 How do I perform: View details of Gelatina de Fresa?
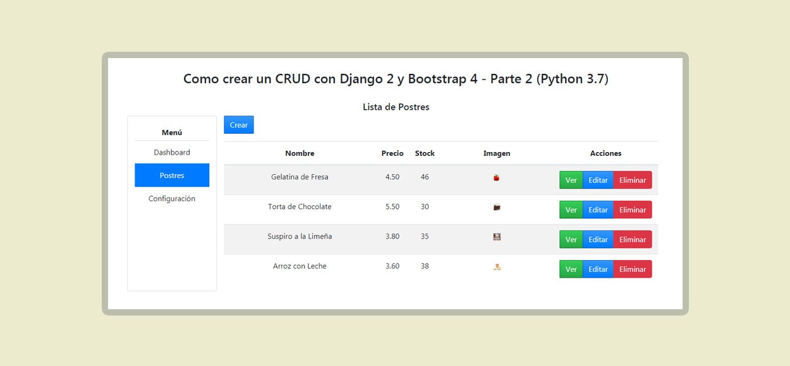pyautogui.click(x=571, y=180)
